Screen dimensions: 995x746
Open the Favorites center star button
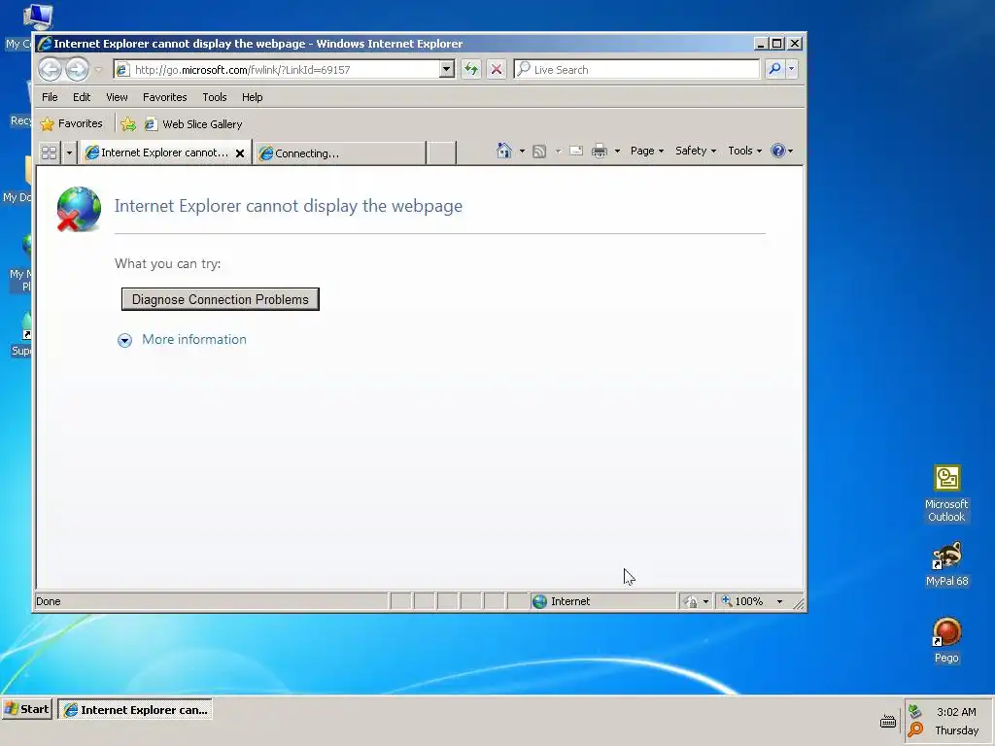[x=71, y=123]
